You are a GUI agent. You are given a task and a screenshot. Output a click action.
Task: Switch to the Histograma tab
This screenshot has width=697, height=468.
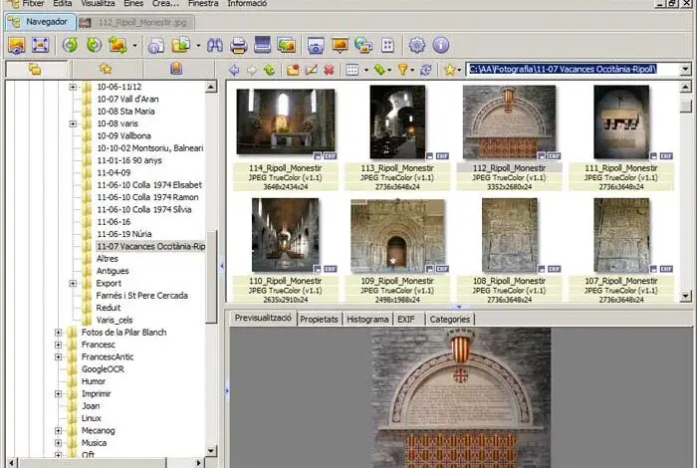367,319
